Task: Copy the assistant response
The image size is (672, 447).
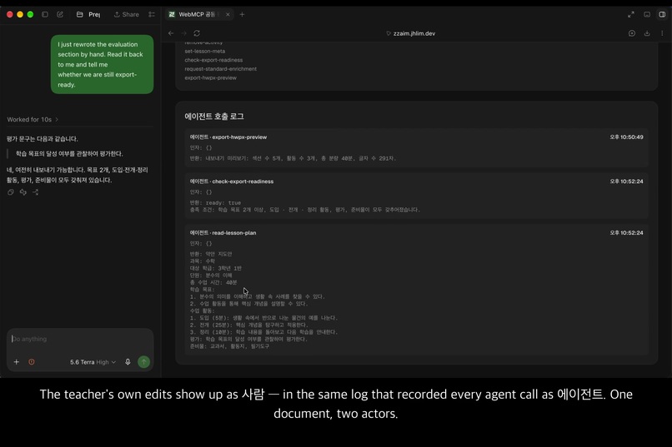Action: coord(11,192)
